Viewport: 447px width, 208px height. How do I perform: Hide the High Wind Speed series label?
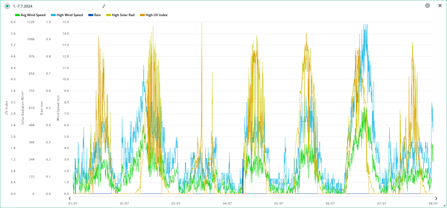(x=70, y=15)
